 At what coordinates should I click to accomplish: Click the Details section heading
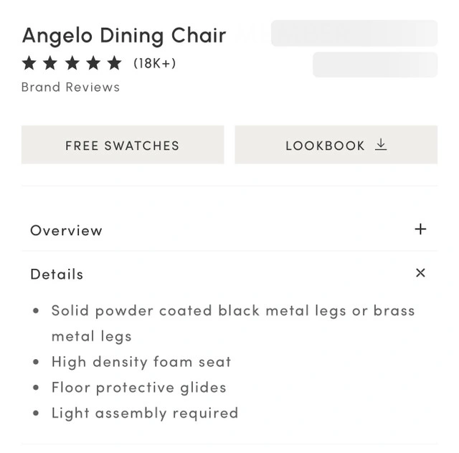pos(57,275)
